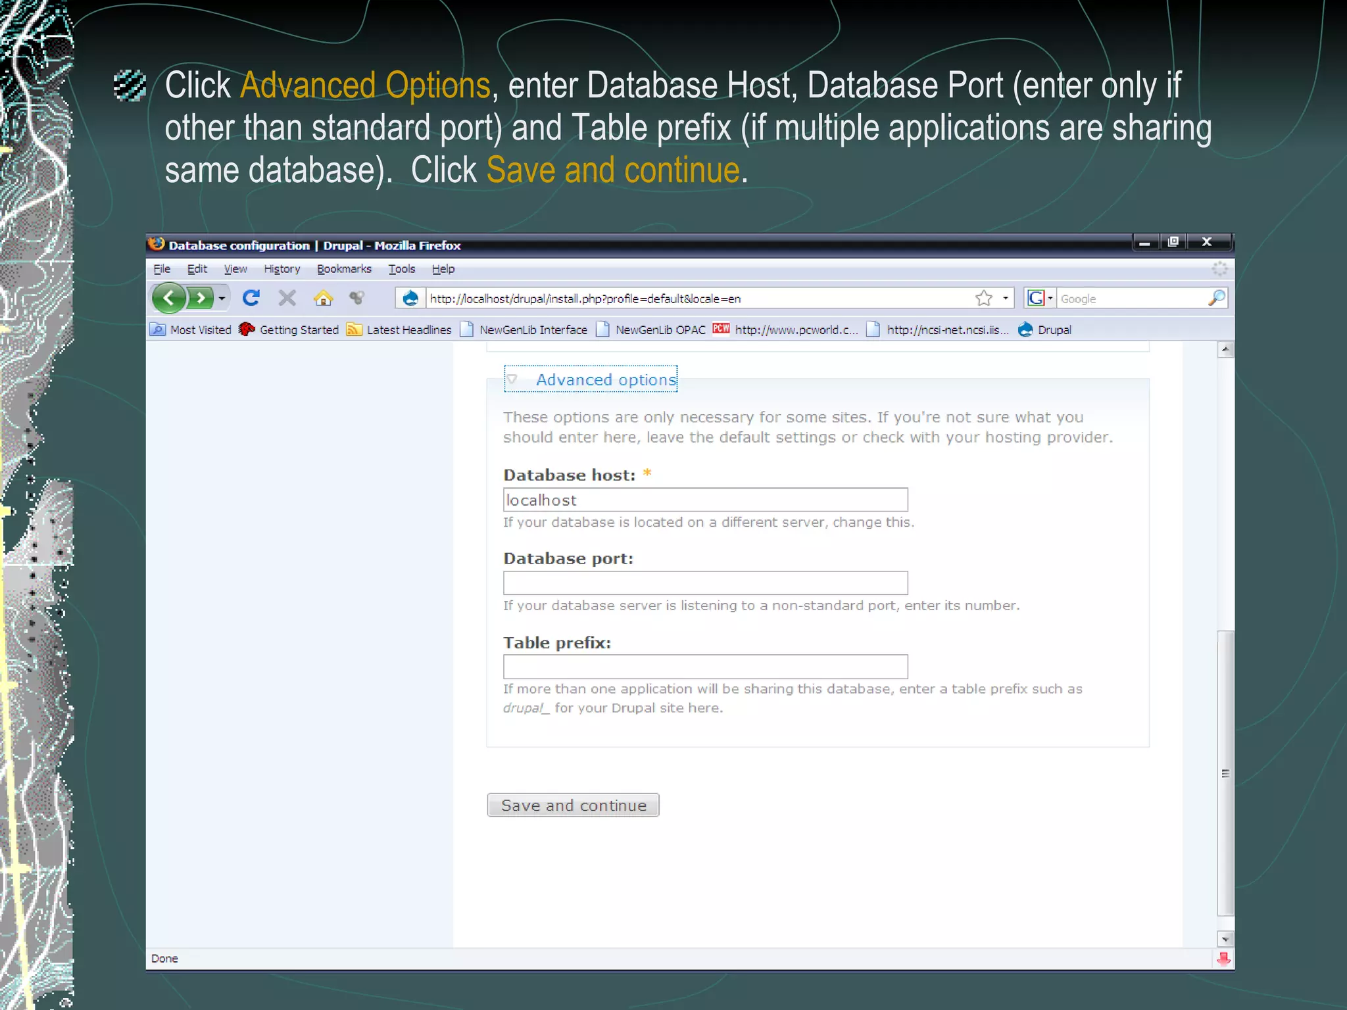Click the vertical scrollbar thumb

[x=1225, y=773]
